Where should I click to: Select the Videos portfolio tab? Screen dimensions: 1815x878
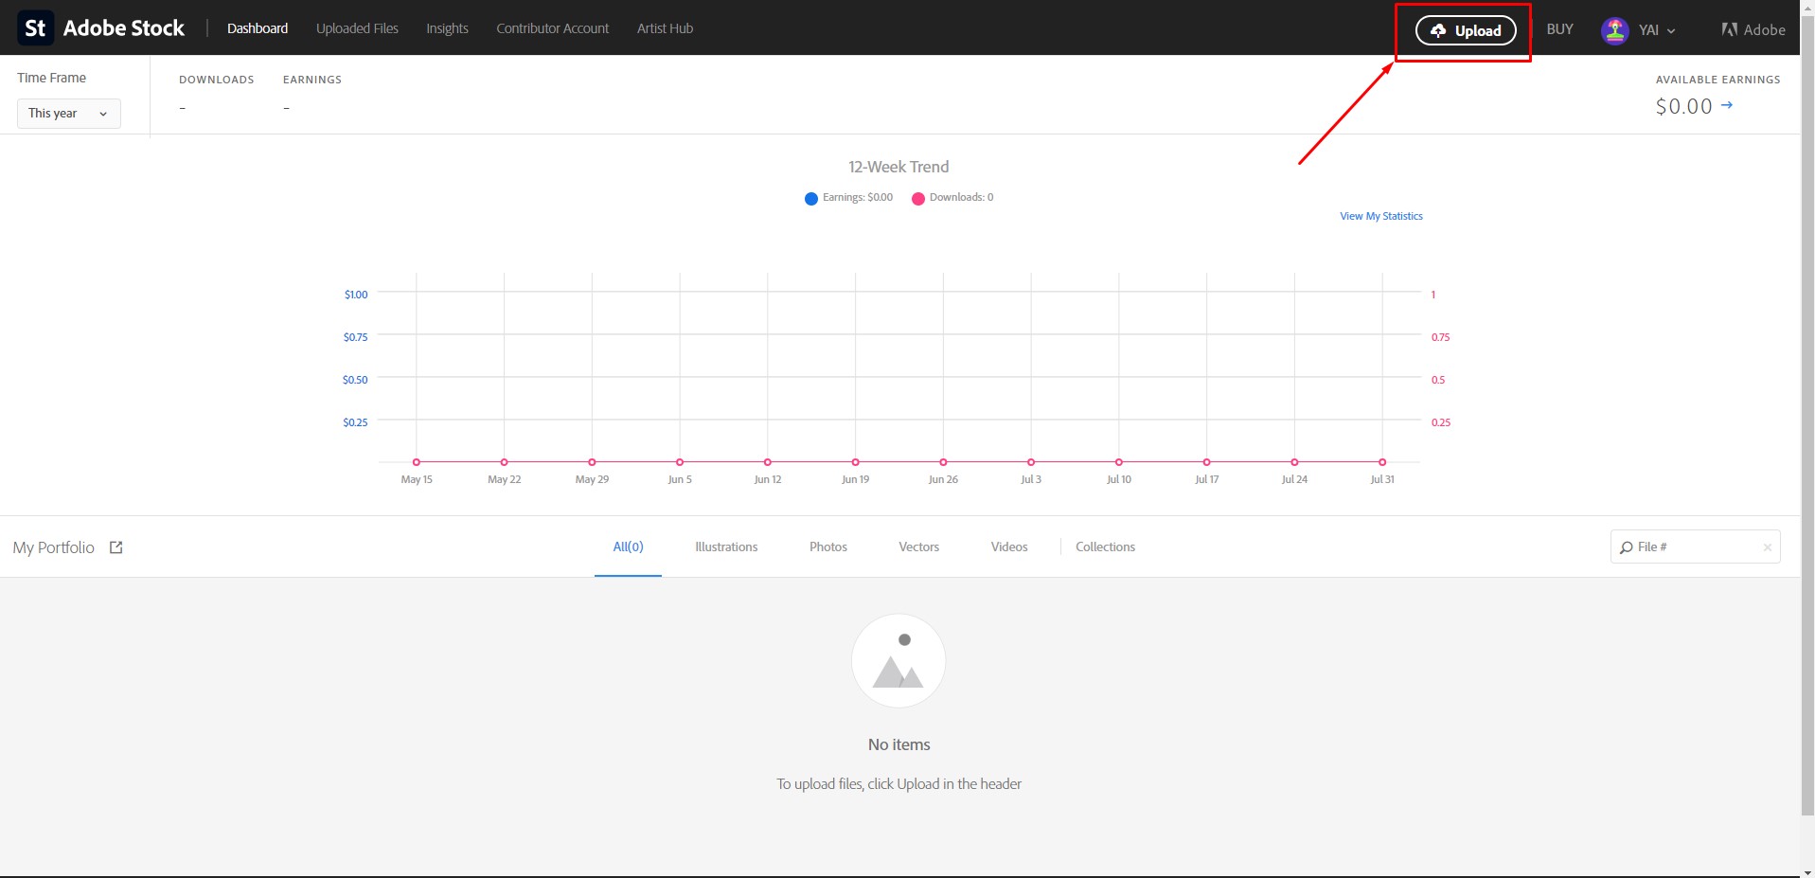[x=1008, y=547]
